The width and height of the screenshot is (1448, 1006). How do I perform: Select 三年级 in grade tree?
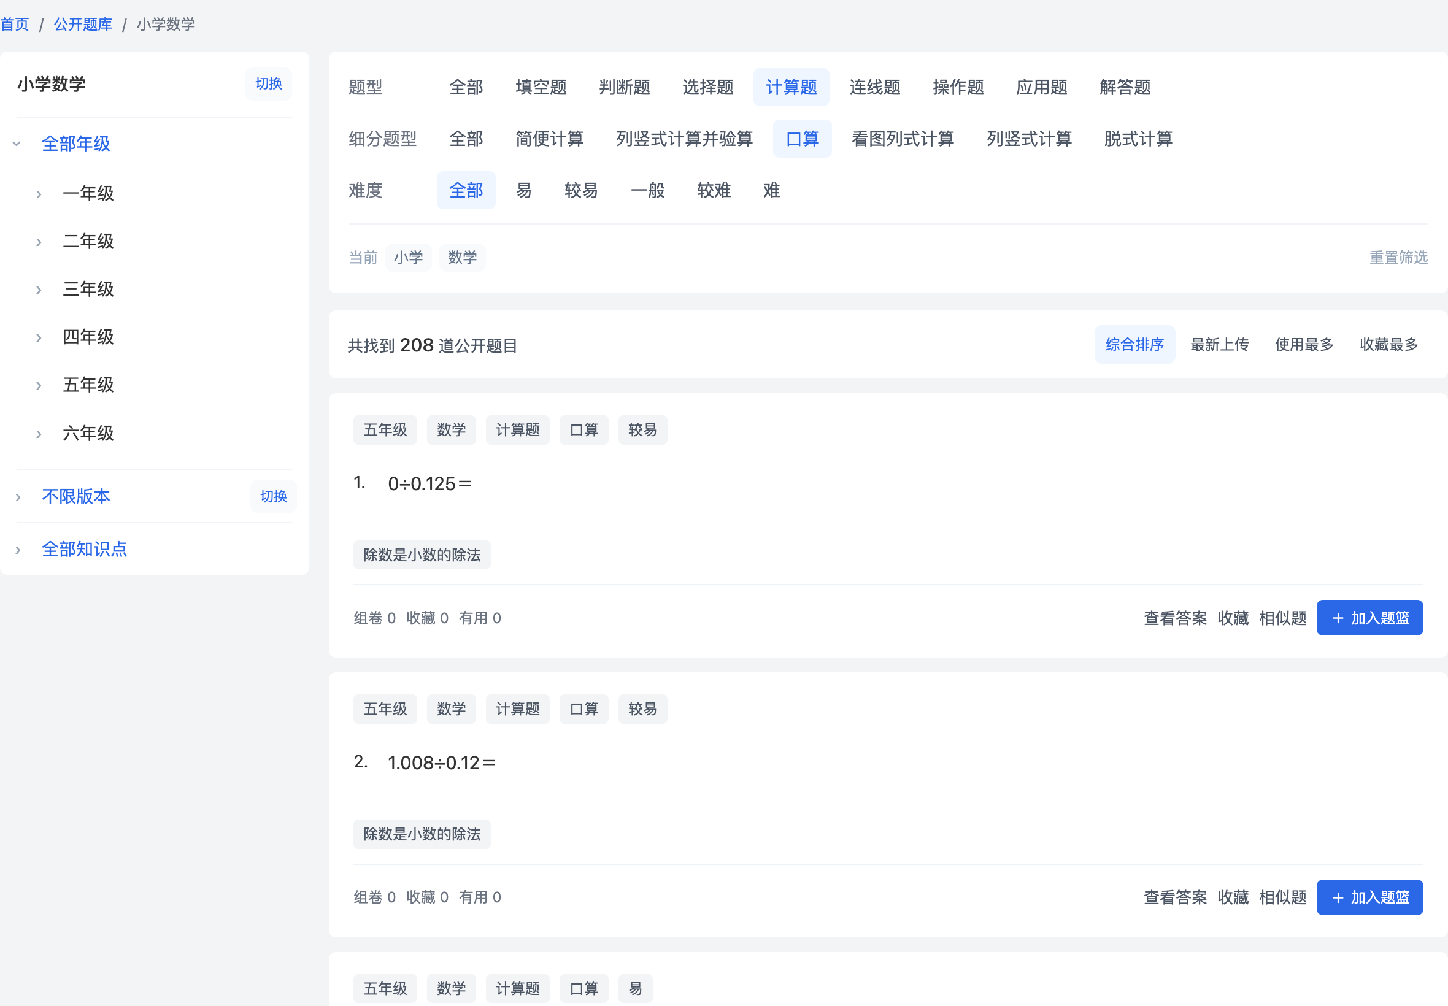click(x=88, y=289)
